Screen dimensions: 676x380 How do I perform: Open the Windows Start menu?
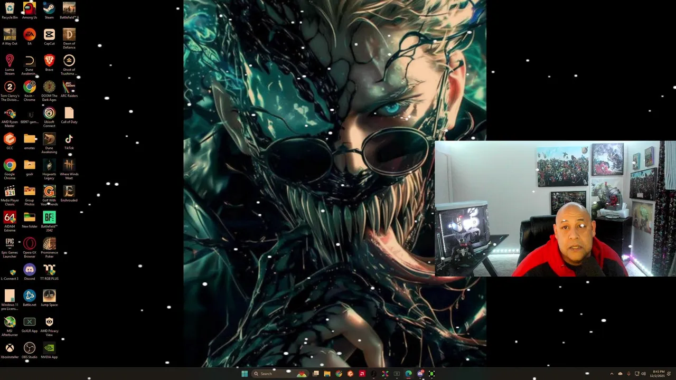tap(245, 374)
